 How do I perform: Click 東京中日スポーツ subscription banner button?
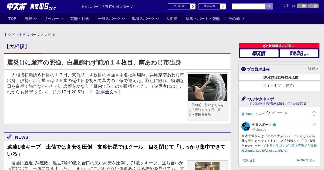click(299, 53)
